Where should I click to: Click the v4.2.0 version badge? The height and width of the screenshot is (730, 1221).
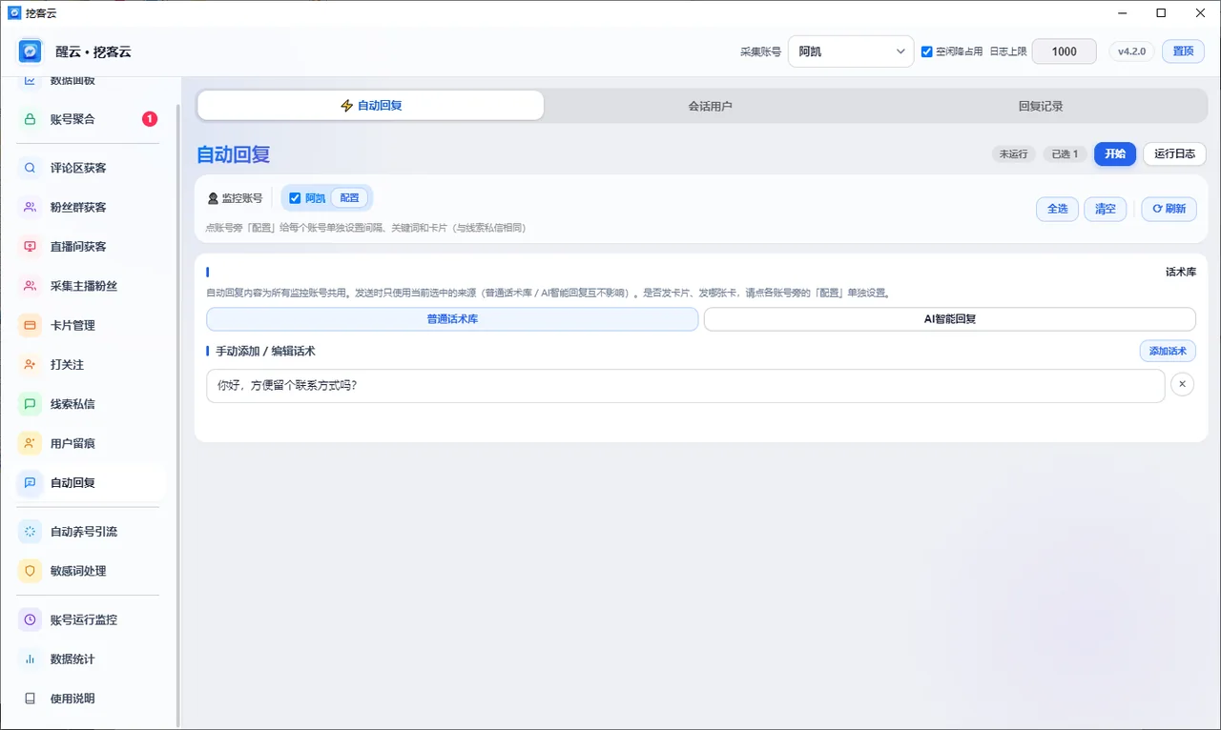click(1132, 51)
